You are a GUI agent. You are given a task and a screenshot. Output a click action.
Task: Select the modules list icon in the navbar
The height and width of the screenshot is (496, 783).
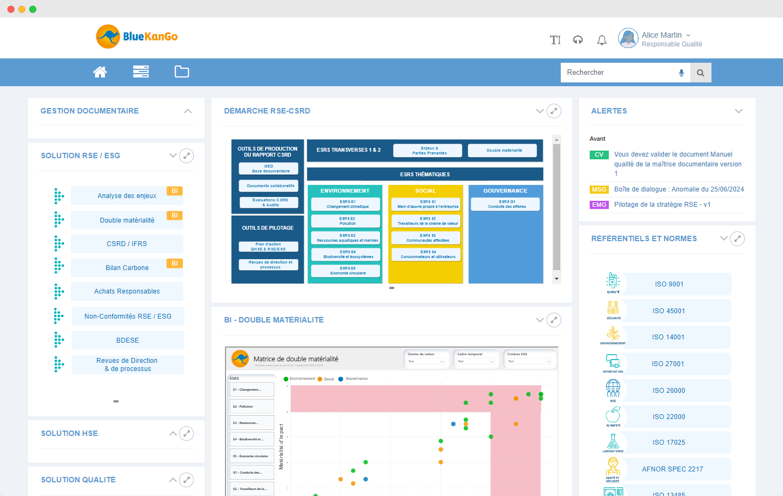pyautogui.click(x=141, y=71)
